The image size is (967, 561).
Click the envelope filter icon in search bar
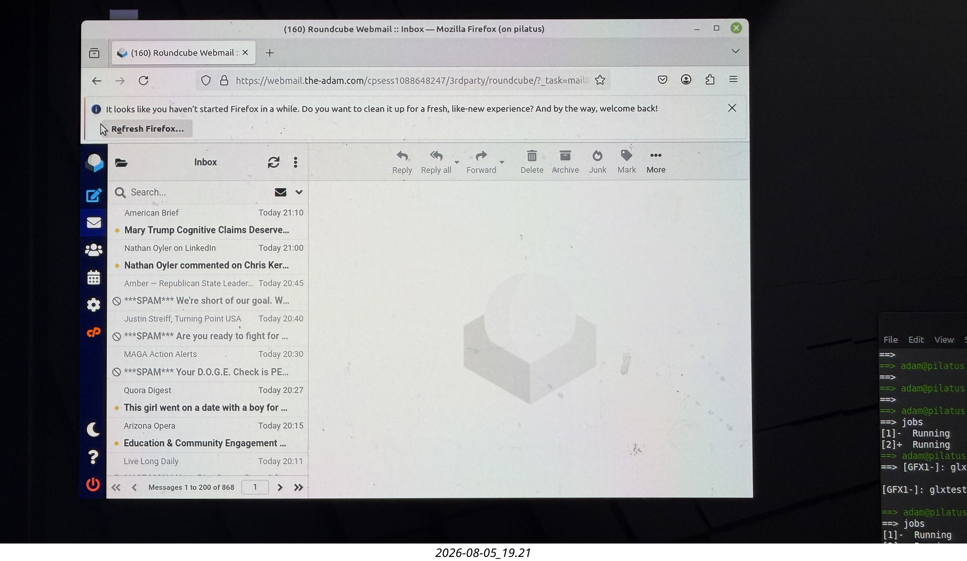pos(280,192)
